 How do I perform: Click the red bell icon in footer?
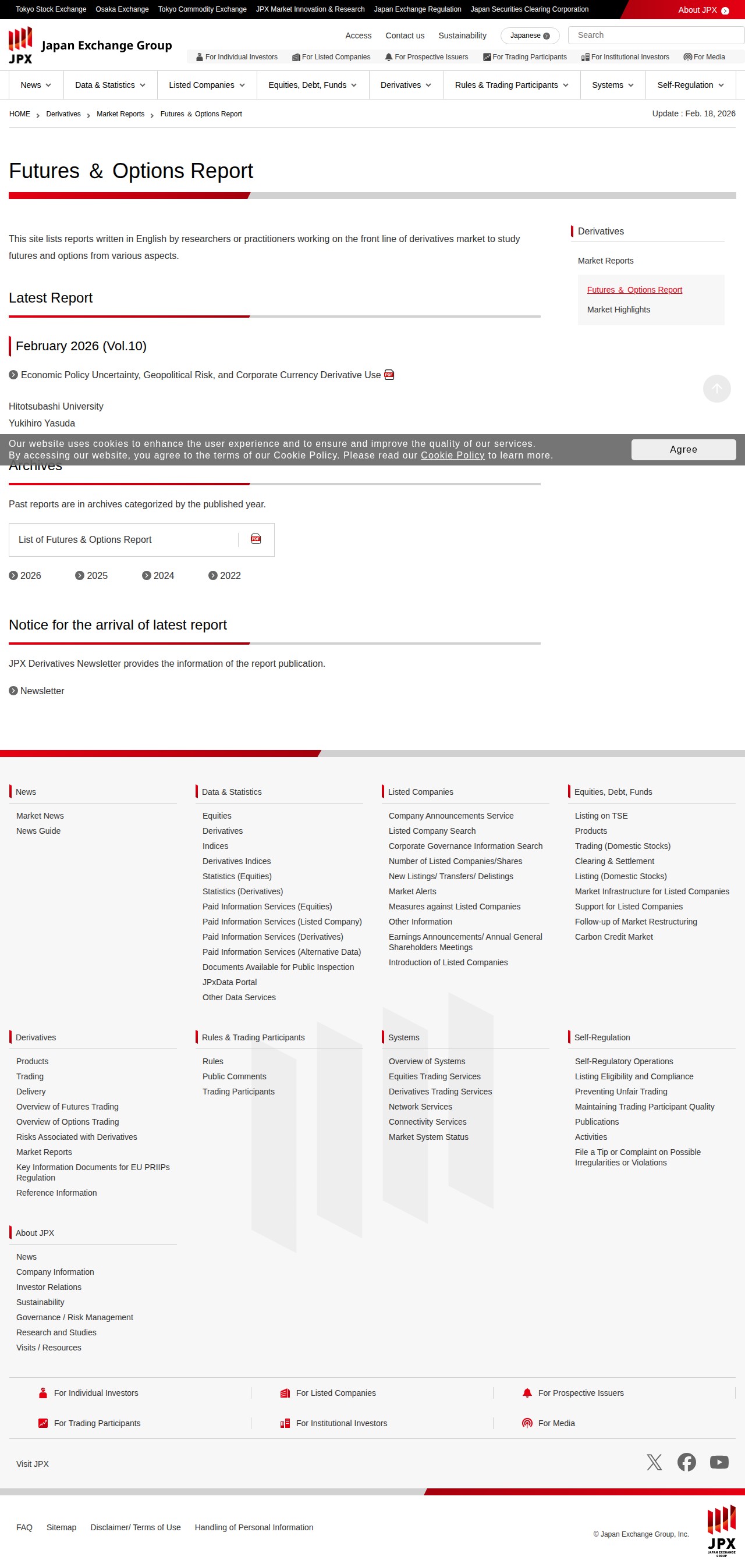[527, 1393]
